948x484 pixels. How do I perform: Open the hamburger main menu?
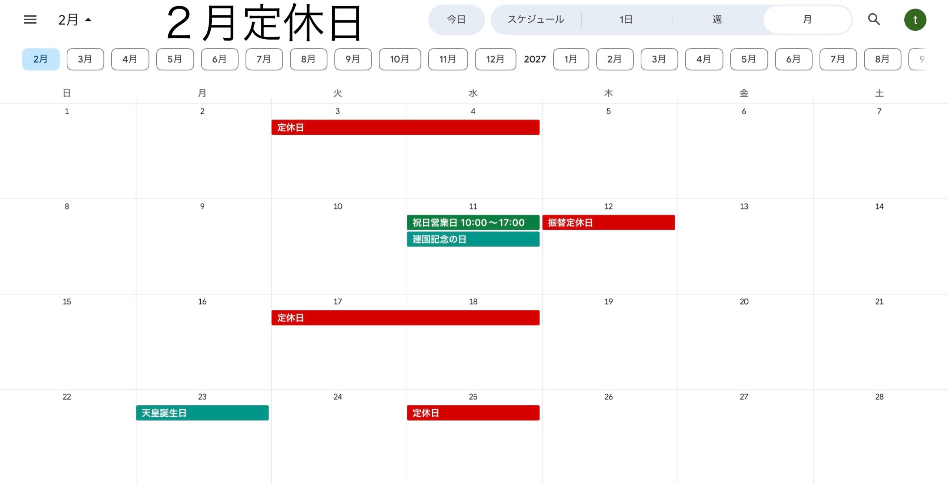pyautogui.click(x=30, y=20)
